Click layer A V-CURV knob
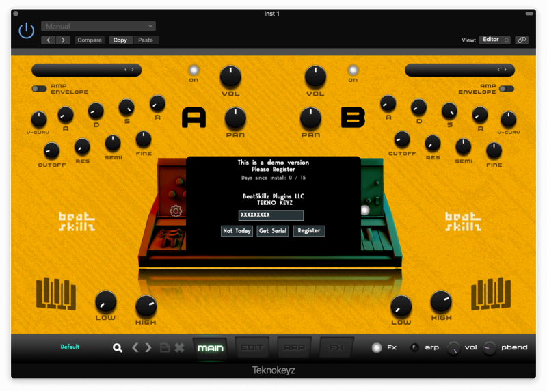 pos(39,120)
